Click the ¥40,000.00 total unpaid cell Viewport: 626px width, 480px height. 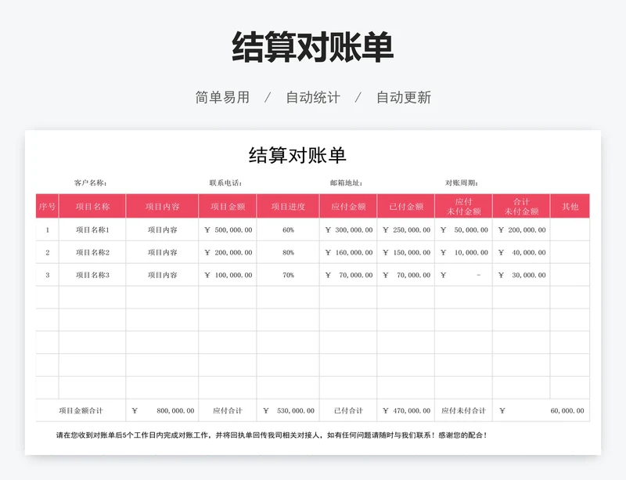[x=521, y=252]
